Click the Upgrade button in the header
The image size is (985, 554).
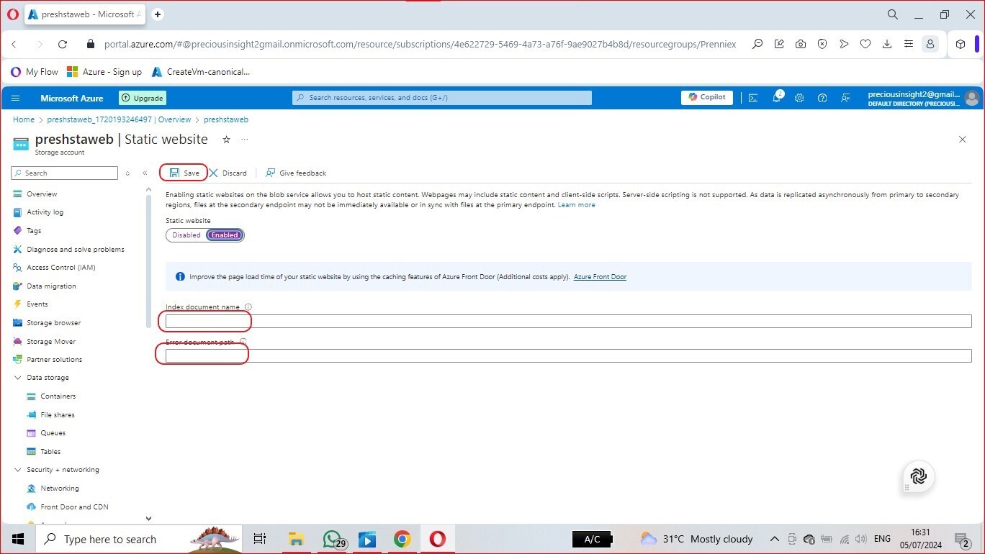143,98
